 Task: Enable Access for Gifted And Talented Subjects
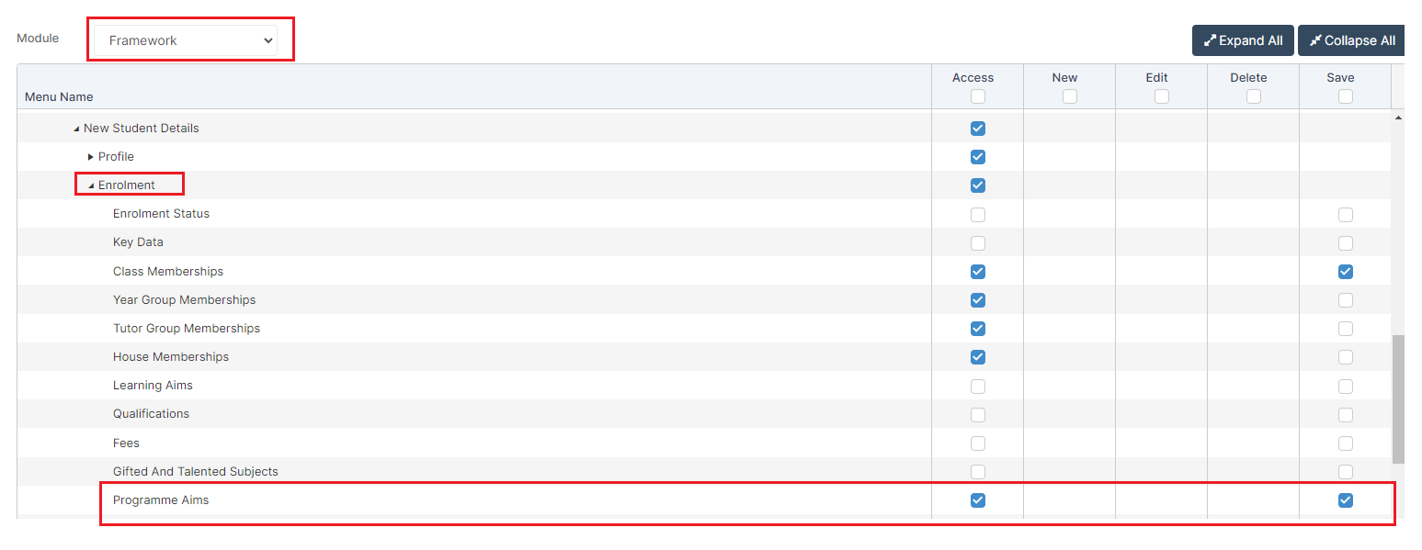tap(978, 472)
